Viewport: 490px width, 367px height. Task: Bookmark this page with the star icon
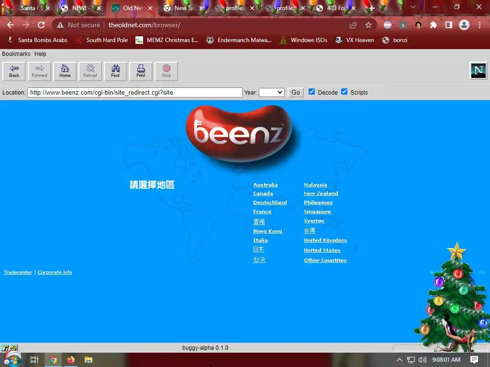(x=368, y=25)
